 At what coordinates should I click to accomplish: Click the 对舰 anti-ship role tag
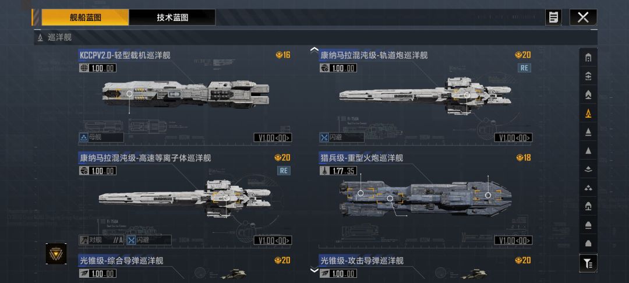101,240
